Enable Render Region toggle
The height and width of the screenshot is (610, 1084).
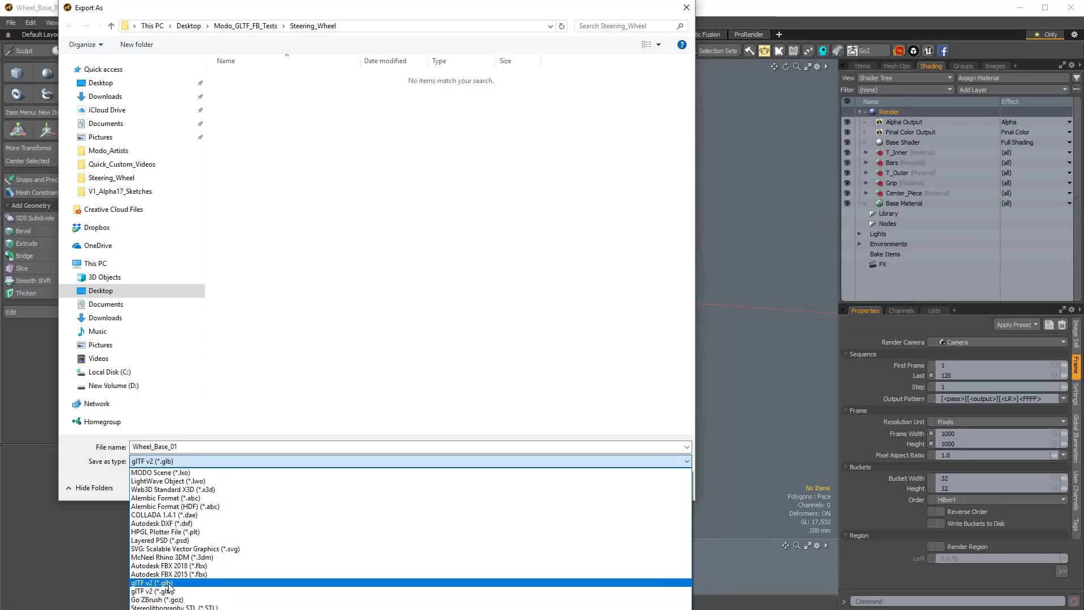(936, 547)
